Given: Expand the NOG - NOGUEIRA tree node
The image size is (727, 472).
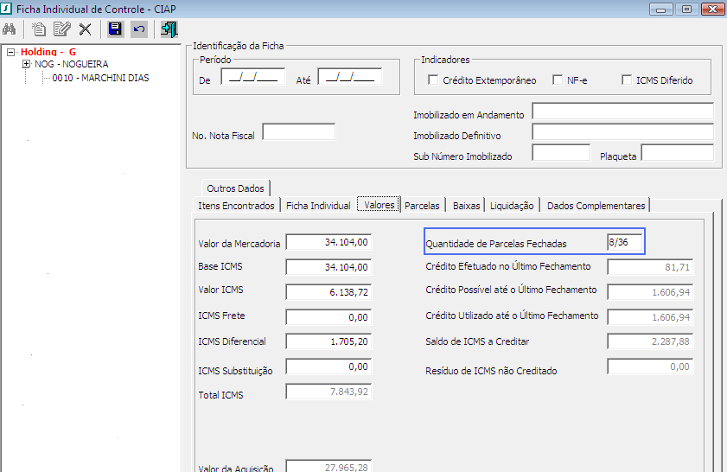Looking at the screenshot, I should click(26, 64).
